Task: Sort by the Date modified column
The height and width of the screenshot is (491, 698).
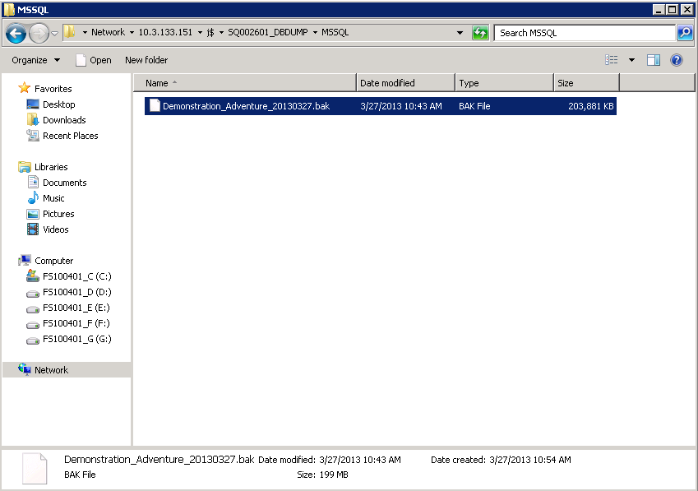Action: tap(387, 83)
